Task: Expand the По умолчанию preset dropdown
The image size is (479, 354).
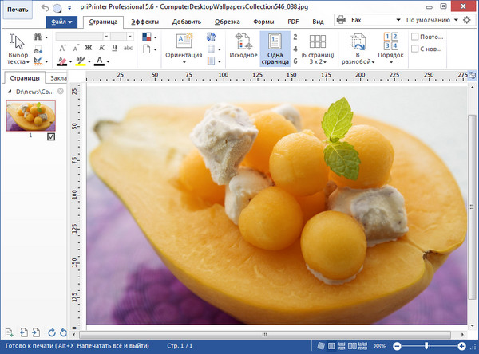Action: click(x=433, y=19)
